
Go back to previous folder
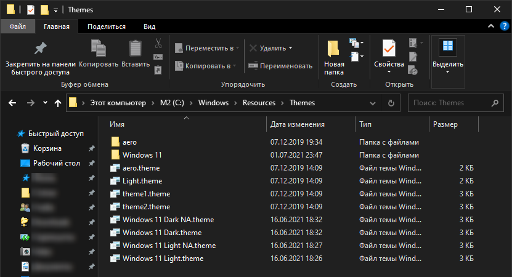pyautogui.click(x=12, y=103)
